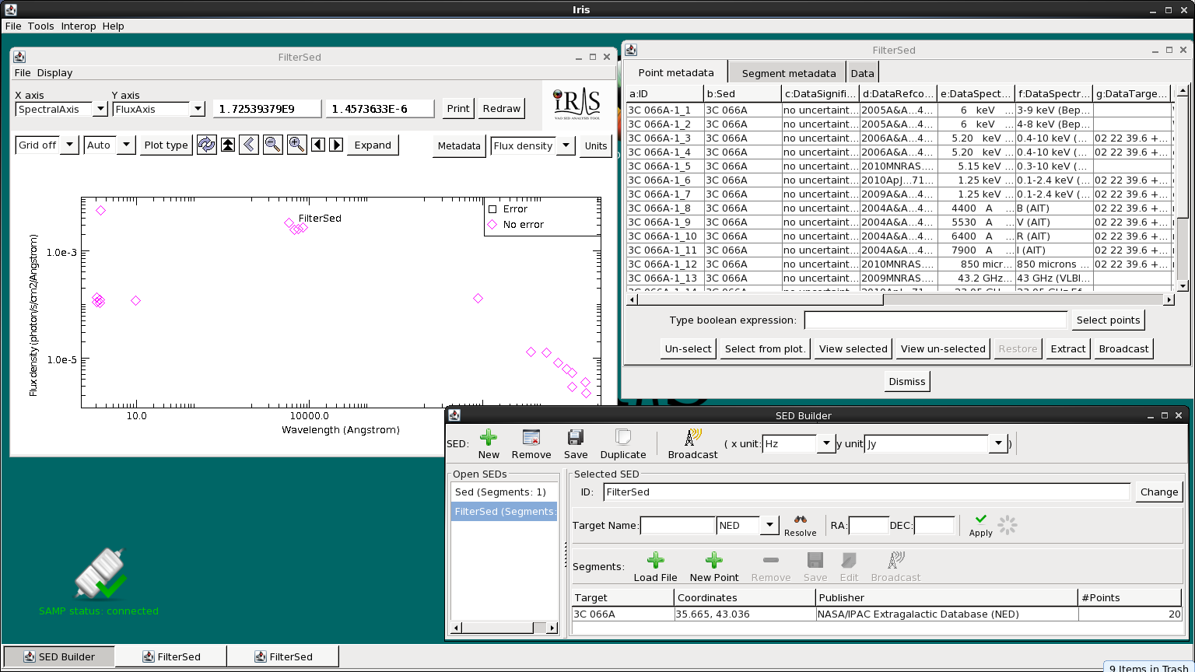Open the x unit Hz dropdown

(x=825, y=444)
